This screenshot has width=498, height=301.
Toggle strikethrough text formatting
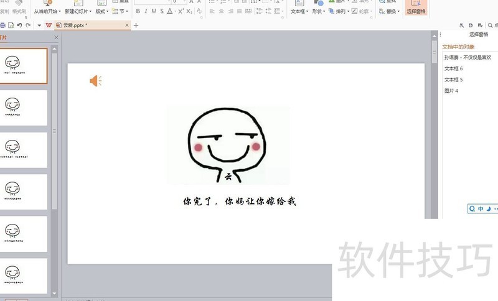coord(162,11)
